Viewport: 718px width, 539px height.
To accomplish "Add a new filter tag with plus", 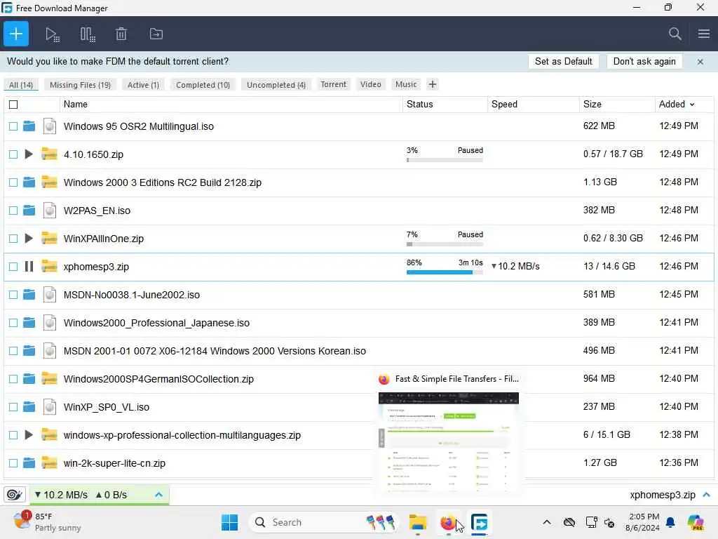I will [x=432, y=84].
